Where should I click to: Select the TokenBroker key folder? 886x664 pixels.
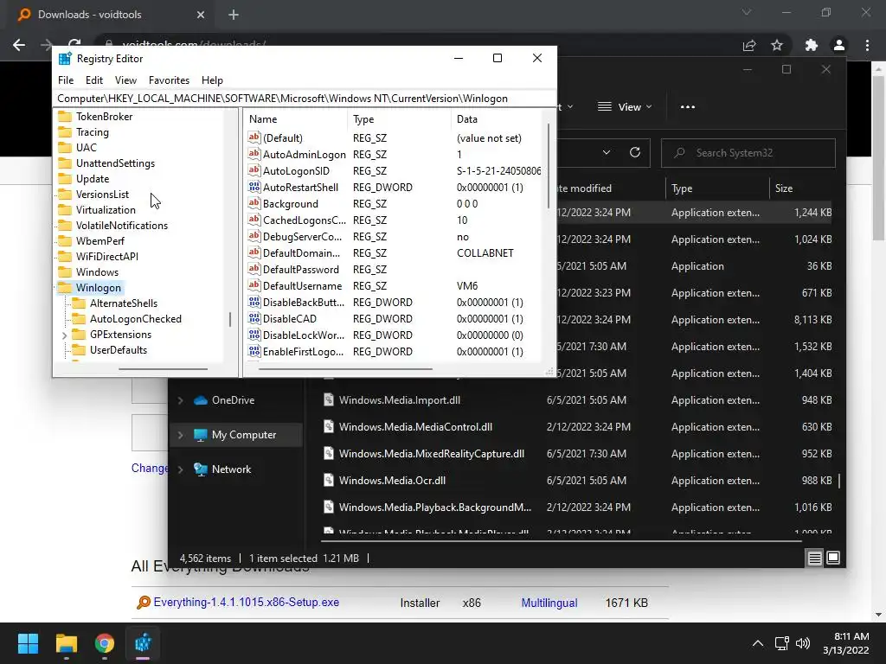[x=104, y=117]
